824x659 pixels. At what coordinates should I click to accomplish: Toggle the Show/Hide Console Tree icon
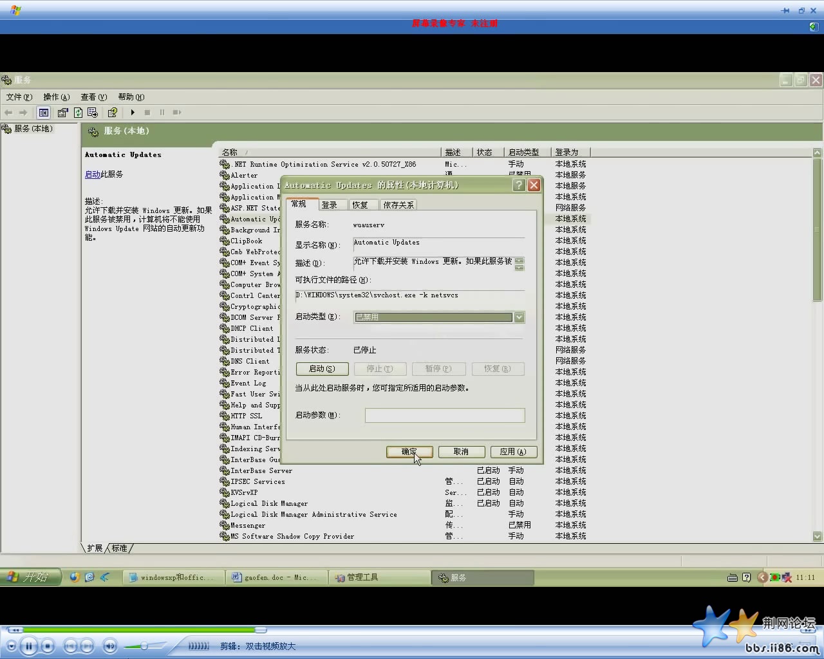[43, 112]
